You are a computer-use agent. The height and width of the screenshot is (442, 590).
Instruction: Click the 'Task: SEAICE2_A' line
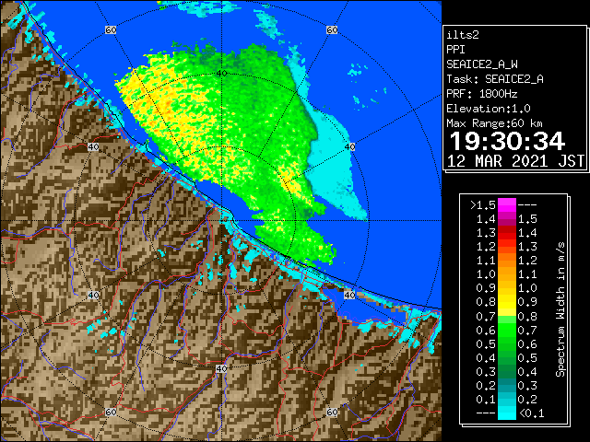[495, 79]
